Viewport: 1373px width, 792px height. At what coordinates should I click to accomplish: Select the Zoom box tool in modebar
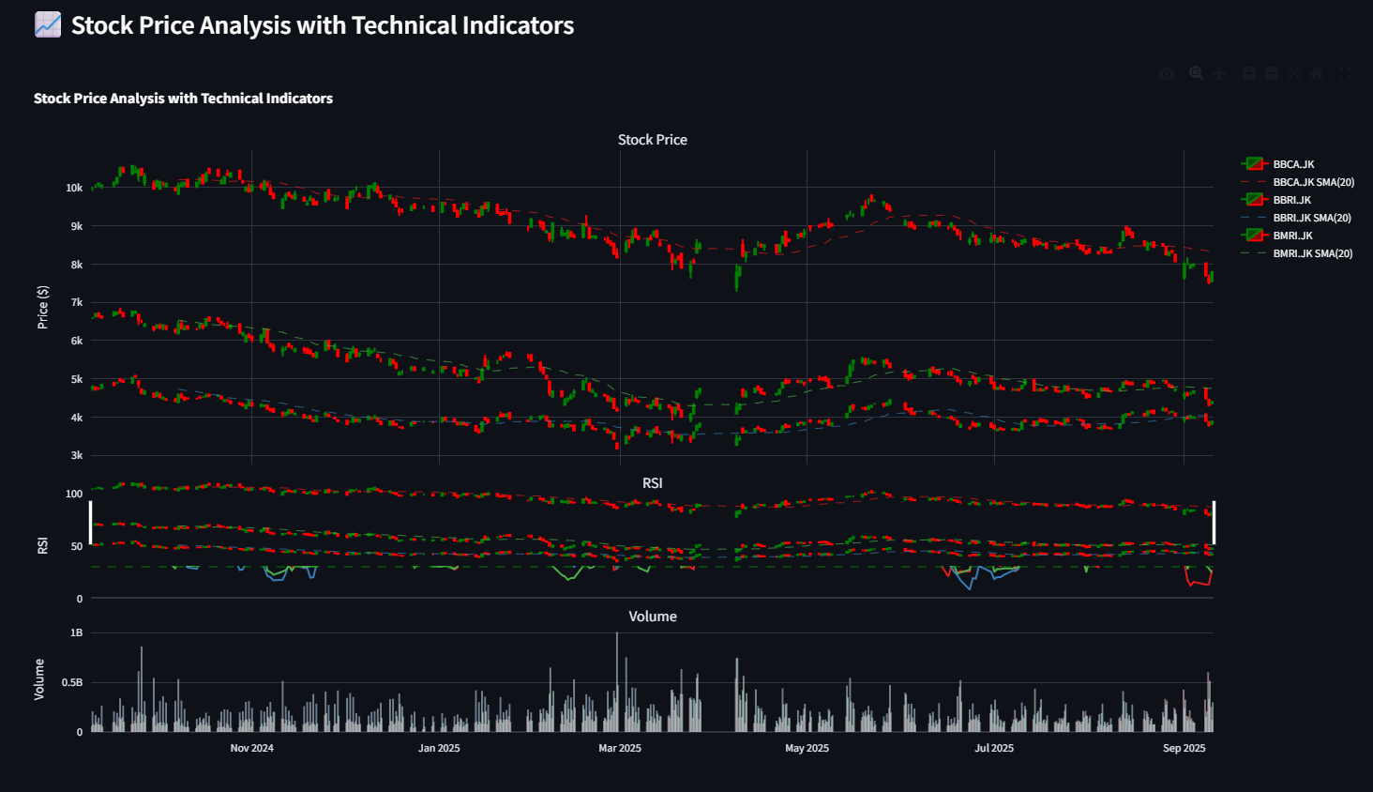[x=1197, y=73]
